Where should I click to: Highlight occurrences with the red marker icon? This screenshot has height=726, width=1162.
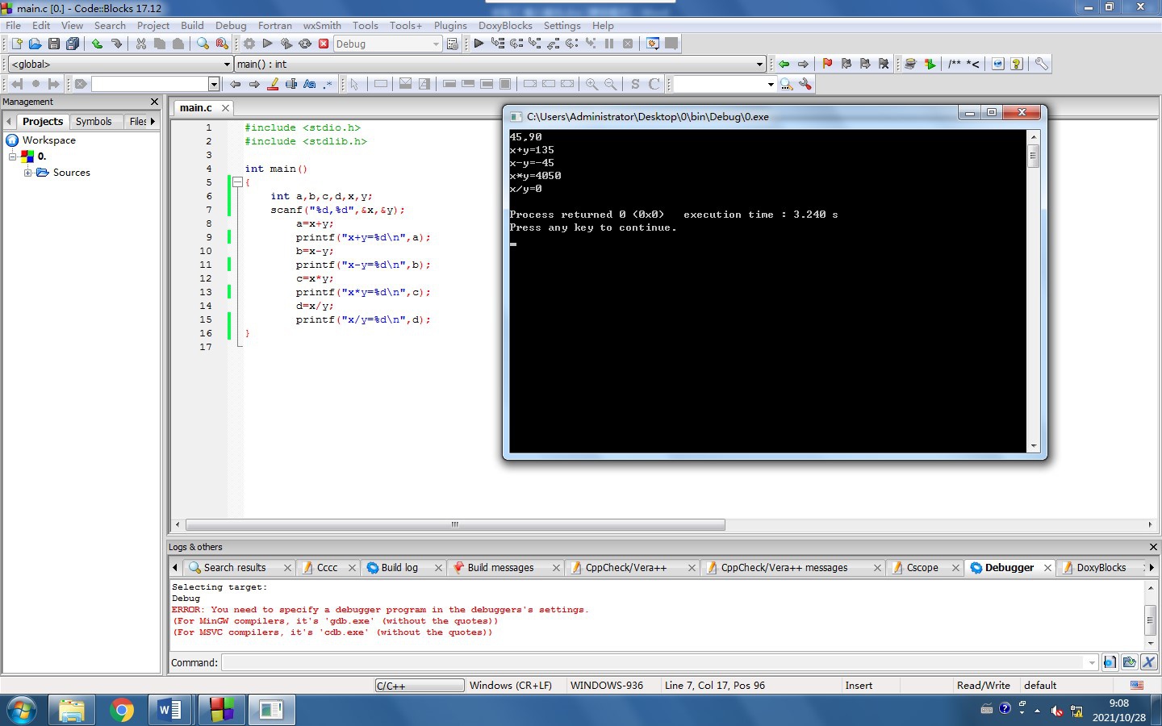pyautogui.click(x=273, y=84)
